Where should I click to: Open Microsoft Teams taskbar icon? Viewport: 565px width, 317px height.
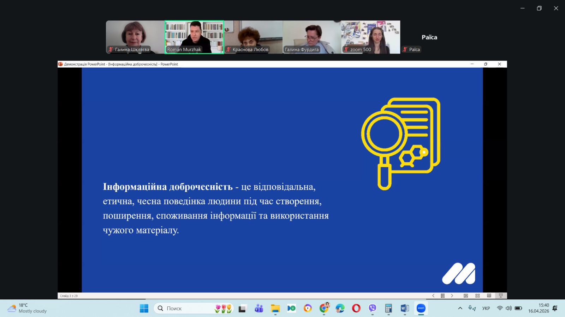click(x=259, y=309)
